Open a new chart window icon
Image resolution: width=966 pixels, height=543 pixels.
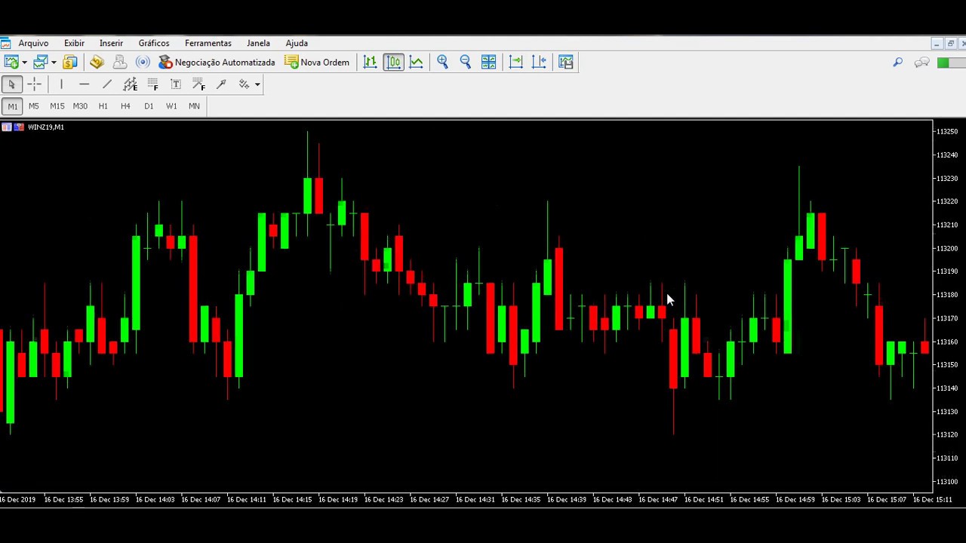point(11,62)
